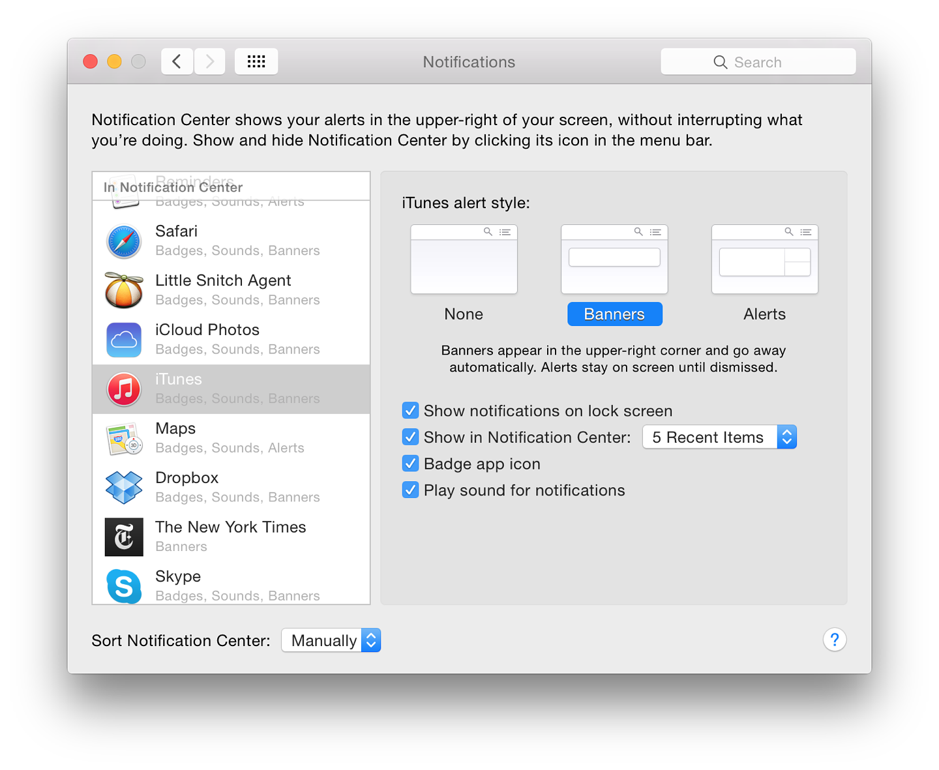Choose the None label
This screenshot has width=939, height=770.
[464, 314]
